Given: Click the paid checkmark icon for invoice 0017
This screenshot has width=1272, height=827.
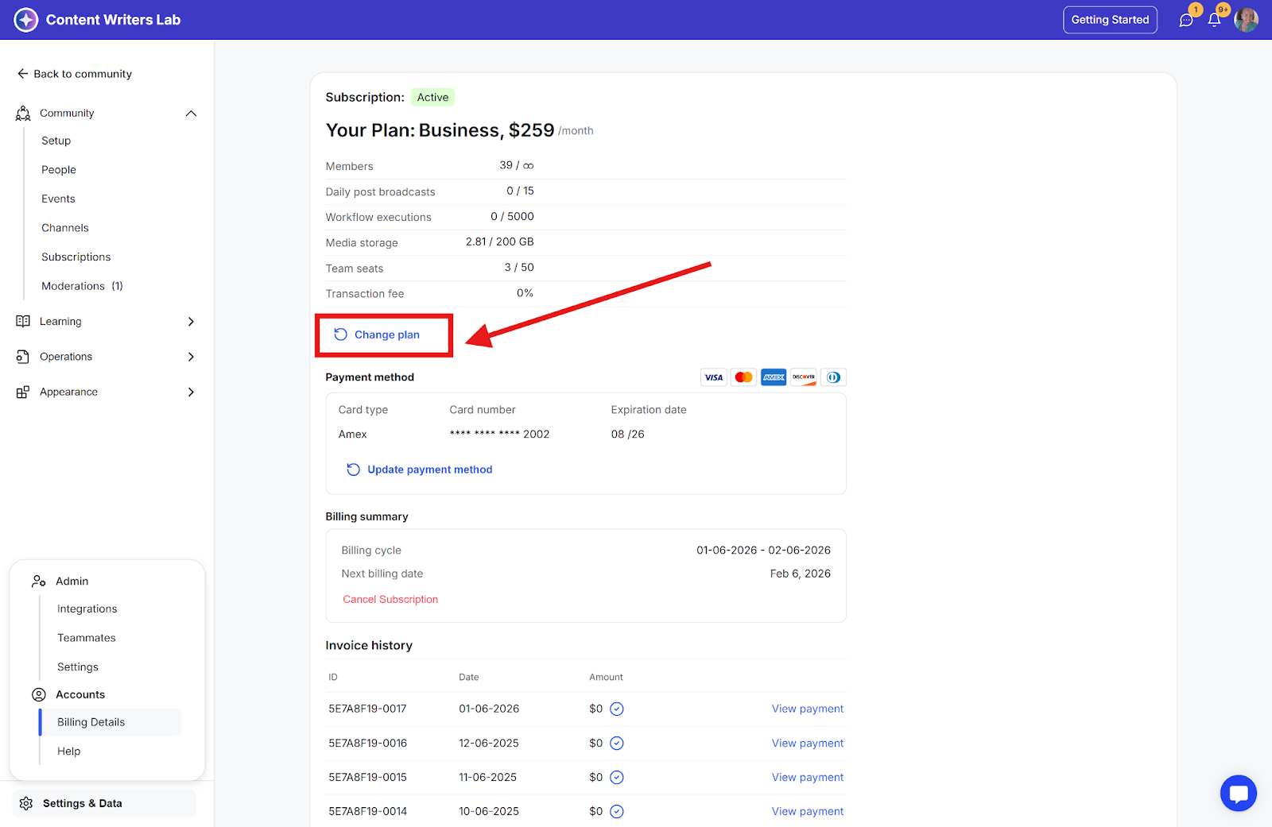Looking at the screenshot, I should [616, 709].
